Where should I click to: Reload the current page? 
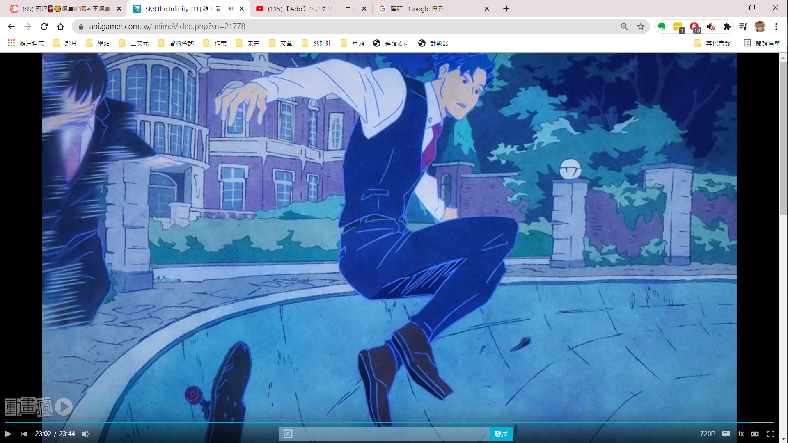point(44,27)
